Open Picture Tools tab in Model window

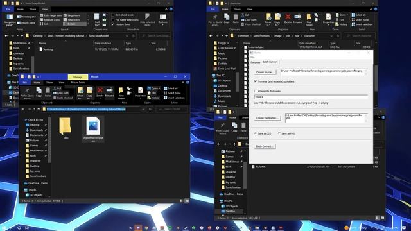[x=78, y=83]
